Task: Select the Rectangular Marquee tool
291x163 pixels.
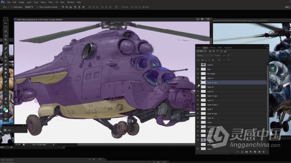Action: point(5,27)
